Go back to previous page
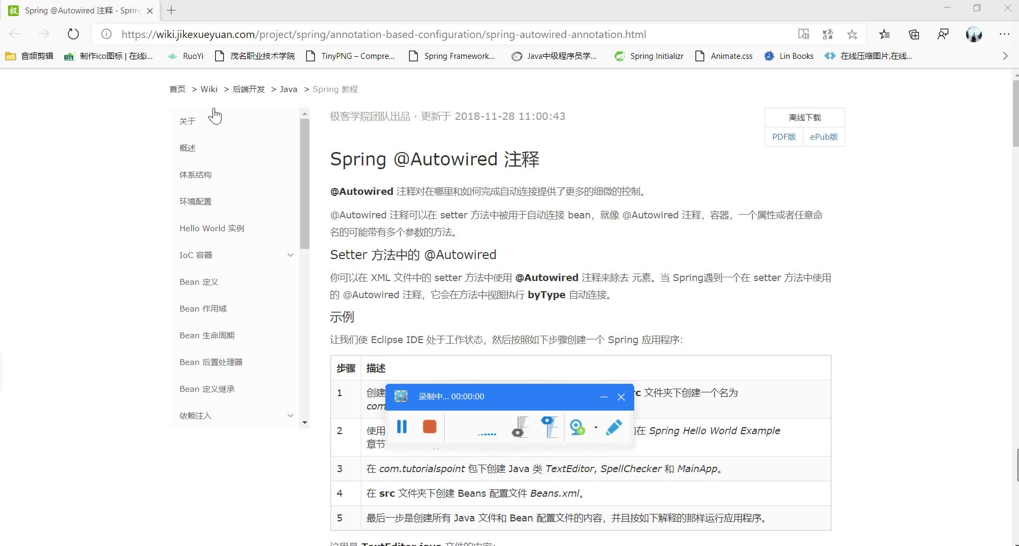1019x546 pixels. [15, 34]
